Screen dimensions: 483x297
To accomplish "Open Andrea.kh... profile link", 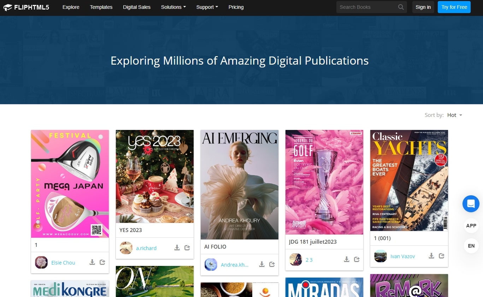I will [235, 265].
